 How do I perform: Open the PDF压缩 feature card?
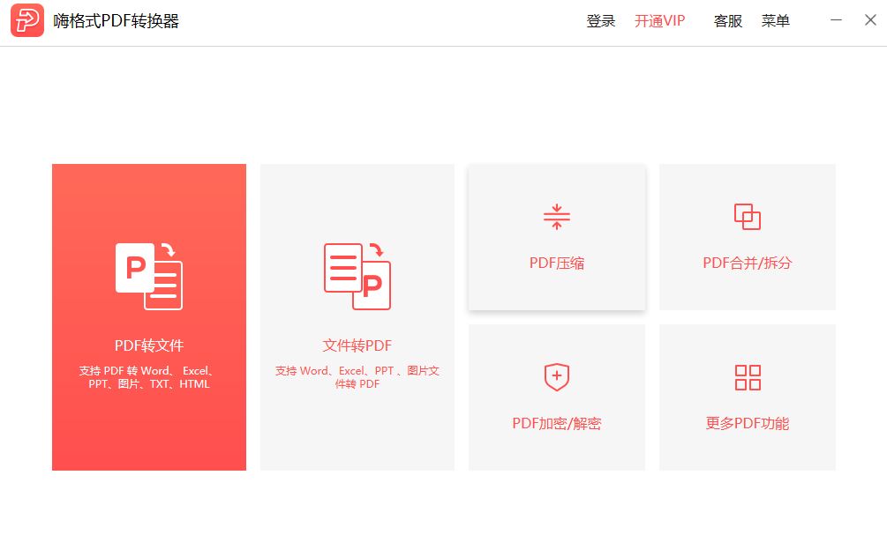[556, 236]
